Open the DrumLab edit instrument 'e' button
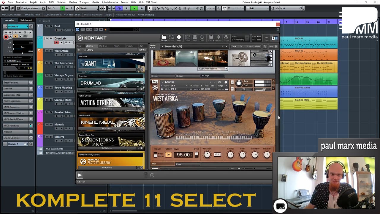380x214 pixels. [31, 26]
